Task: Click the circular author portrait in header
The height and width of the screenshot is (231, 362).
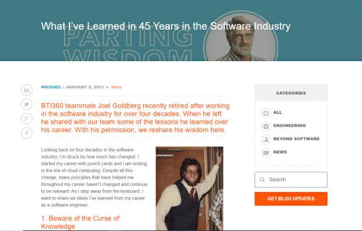Action: point(242,37)
